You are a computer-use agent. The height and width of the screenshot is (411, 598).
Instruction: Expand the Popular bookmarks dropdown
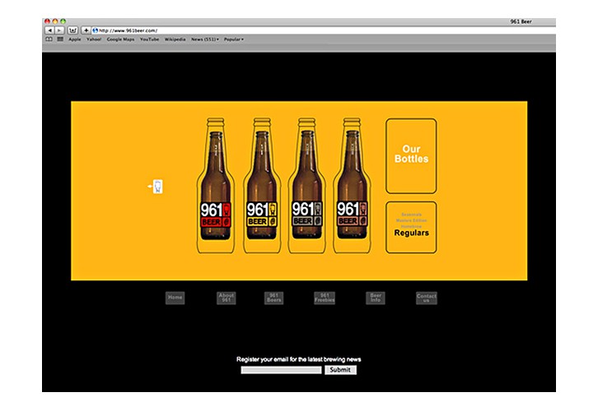pos(234,39)
